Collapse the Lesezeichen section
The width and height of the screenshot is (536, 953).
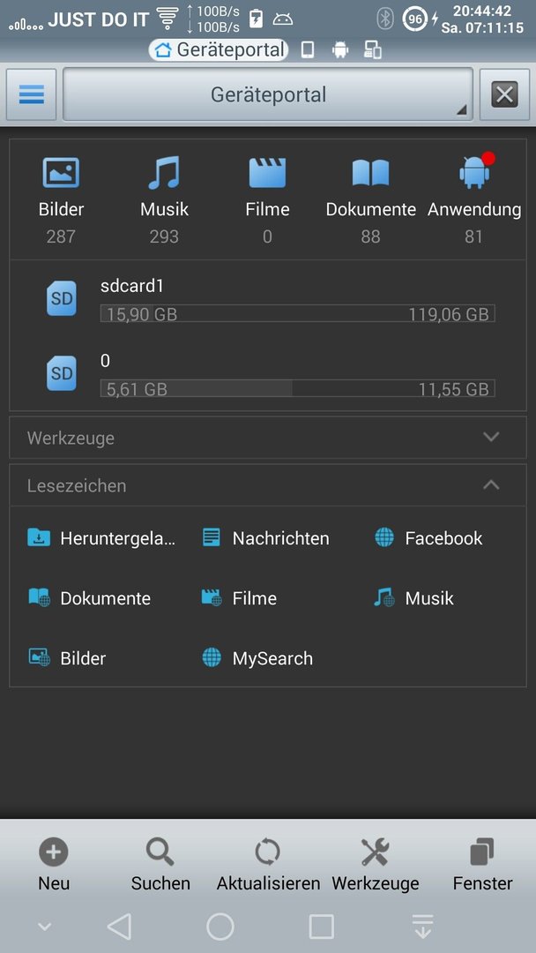(268, 485)
